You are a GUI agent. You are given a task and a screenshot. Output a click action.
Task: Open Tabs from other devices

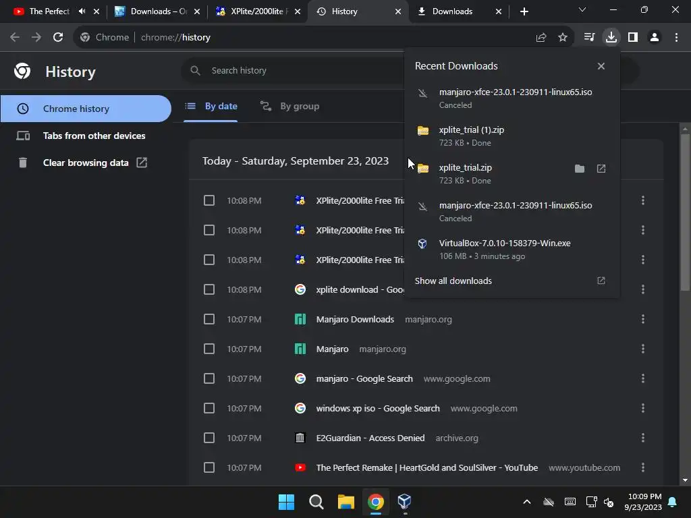pyautogui.click(x=86, y=136)
